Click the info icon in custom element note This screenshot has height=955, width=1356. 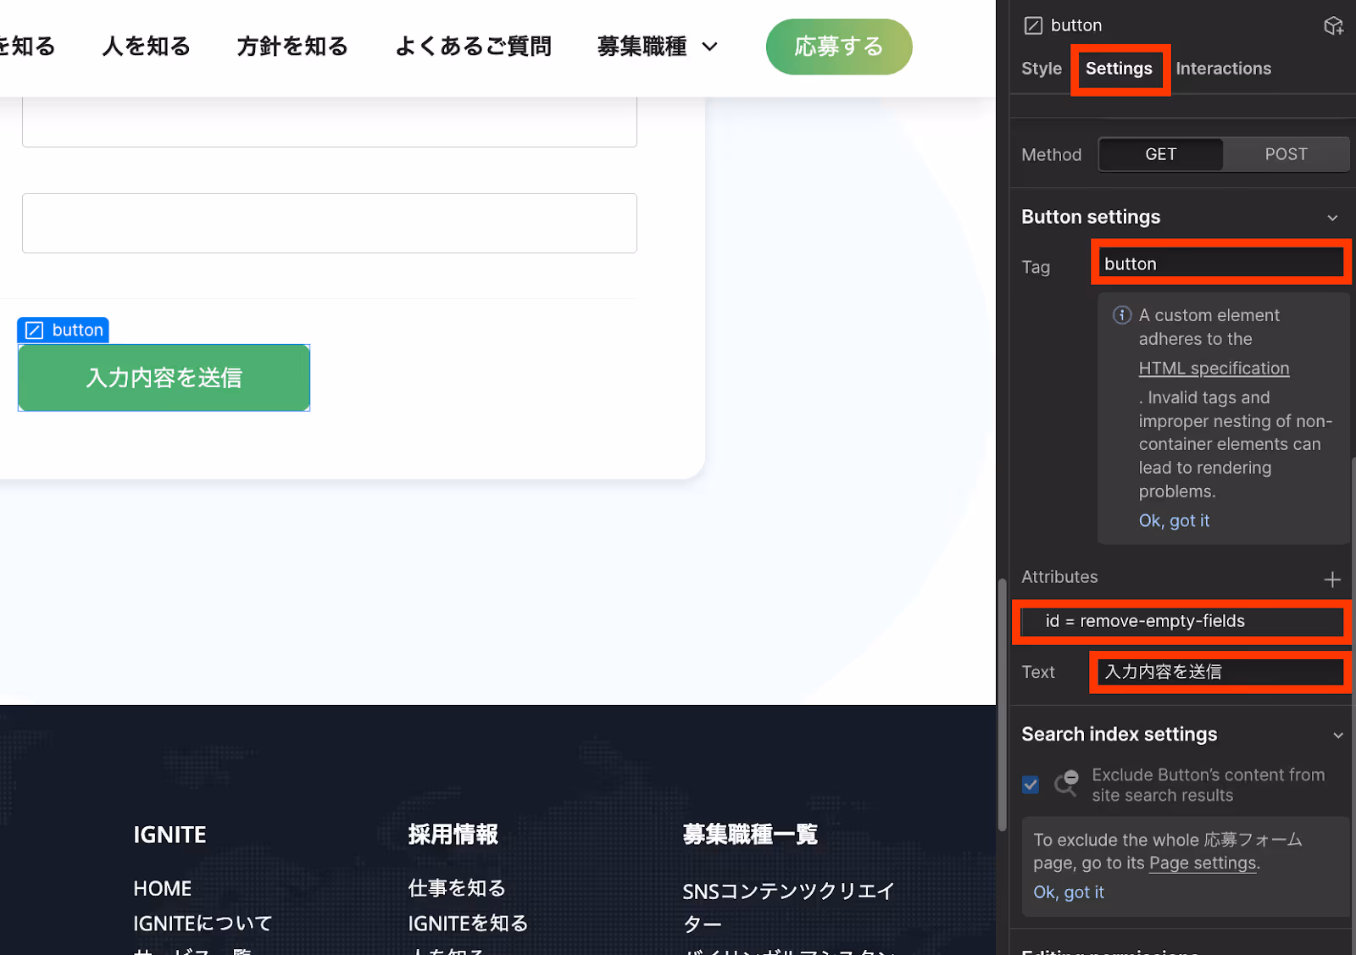1122,315
